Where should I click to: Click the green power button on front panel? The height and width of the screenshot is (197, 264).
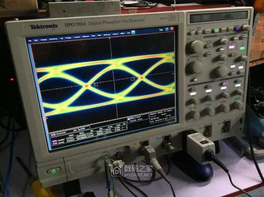[54, 171]
